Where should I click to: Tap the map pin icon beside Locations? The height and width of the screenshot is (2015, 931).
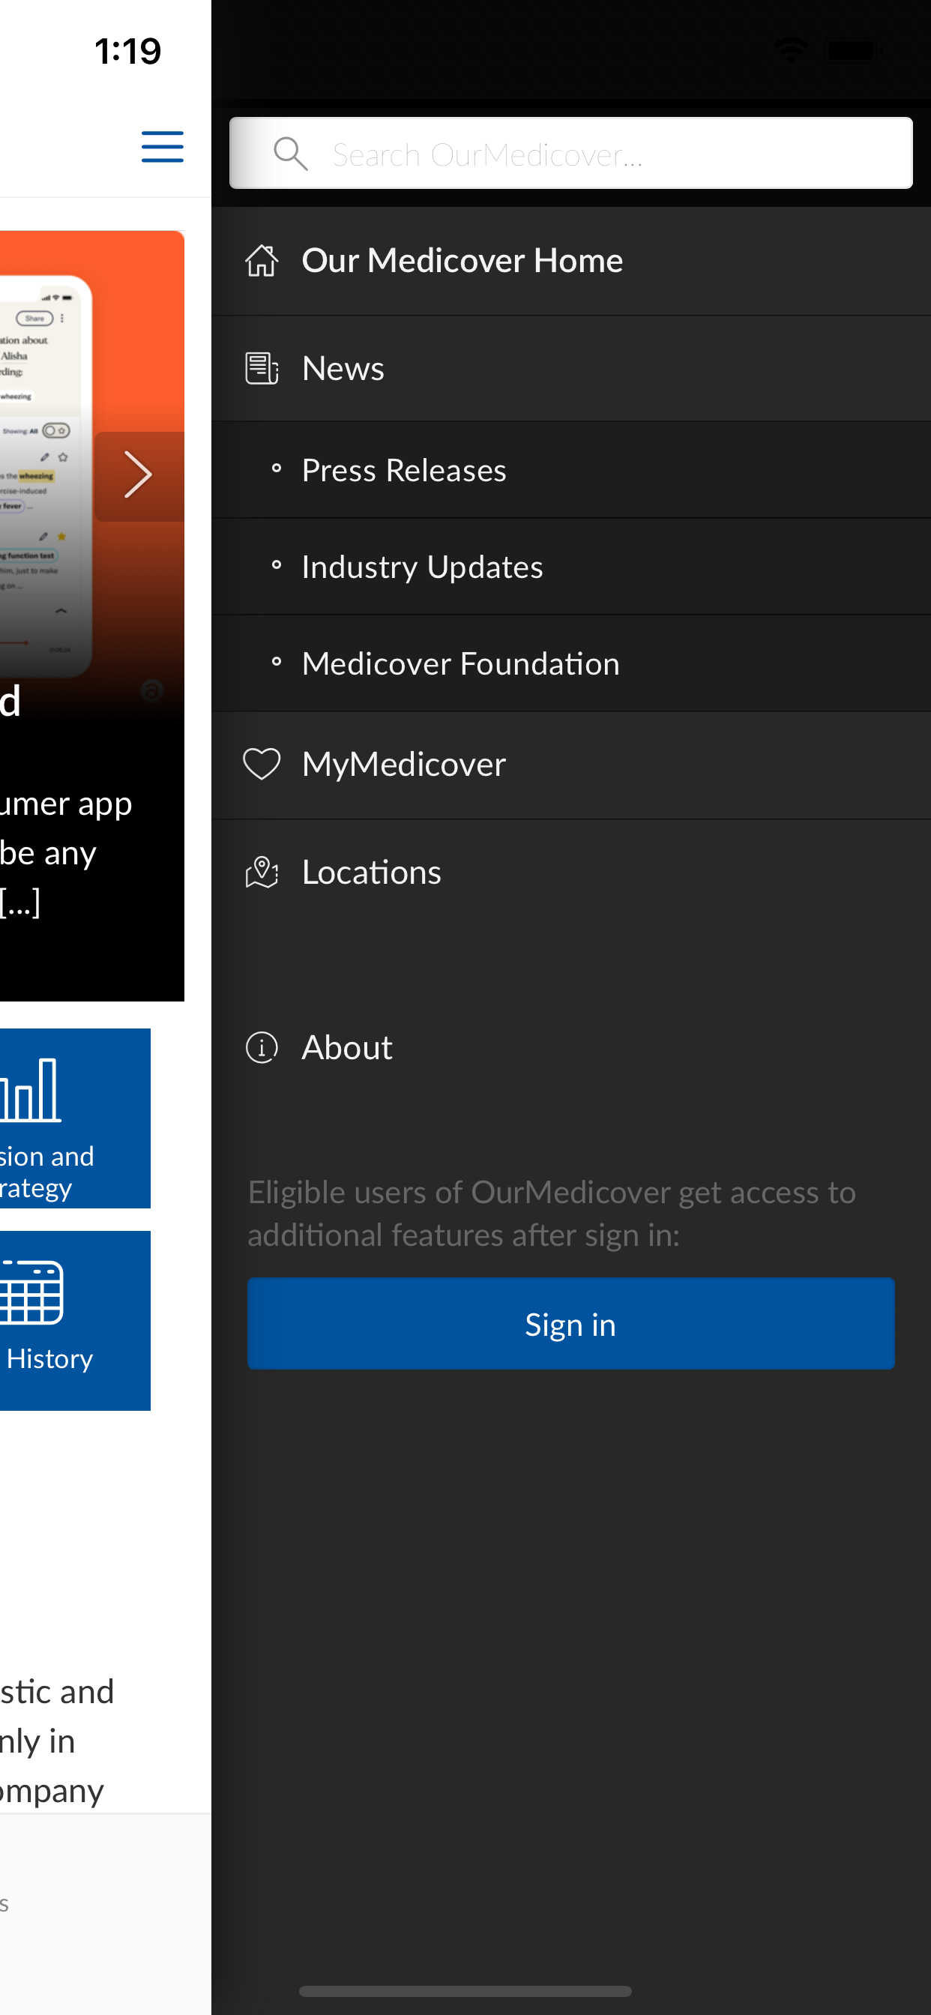point(262,872)
